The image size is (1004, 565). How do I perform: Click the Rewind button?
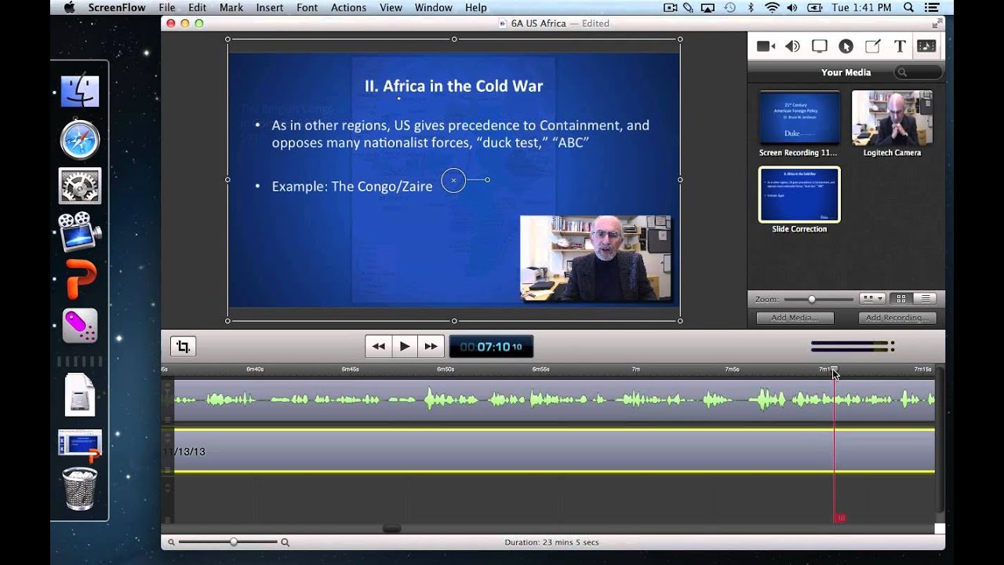(378, 346)
